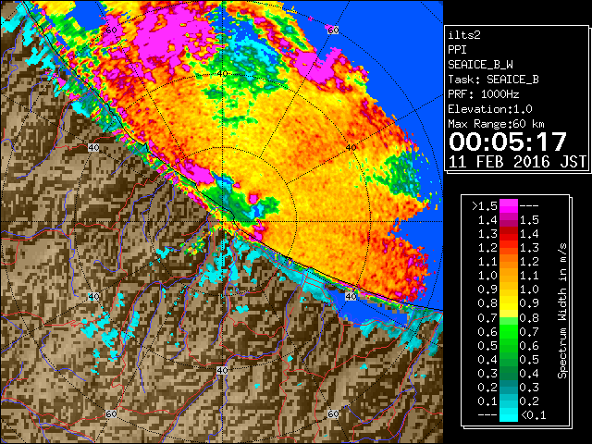Screen dimensions: 592x444
Task: Pick the red 1.3 to 1.4 legend color
Action: coord(509,234)
